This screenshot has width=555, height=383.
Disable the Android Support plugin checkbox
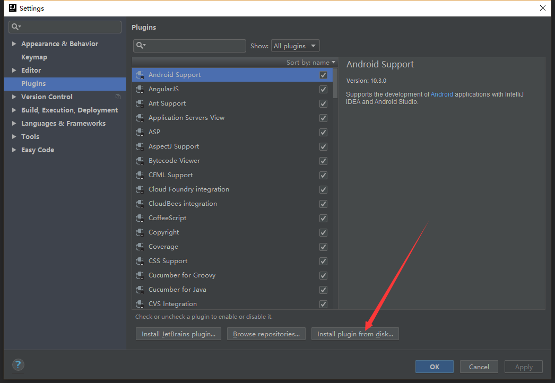(x=323, y=75)
